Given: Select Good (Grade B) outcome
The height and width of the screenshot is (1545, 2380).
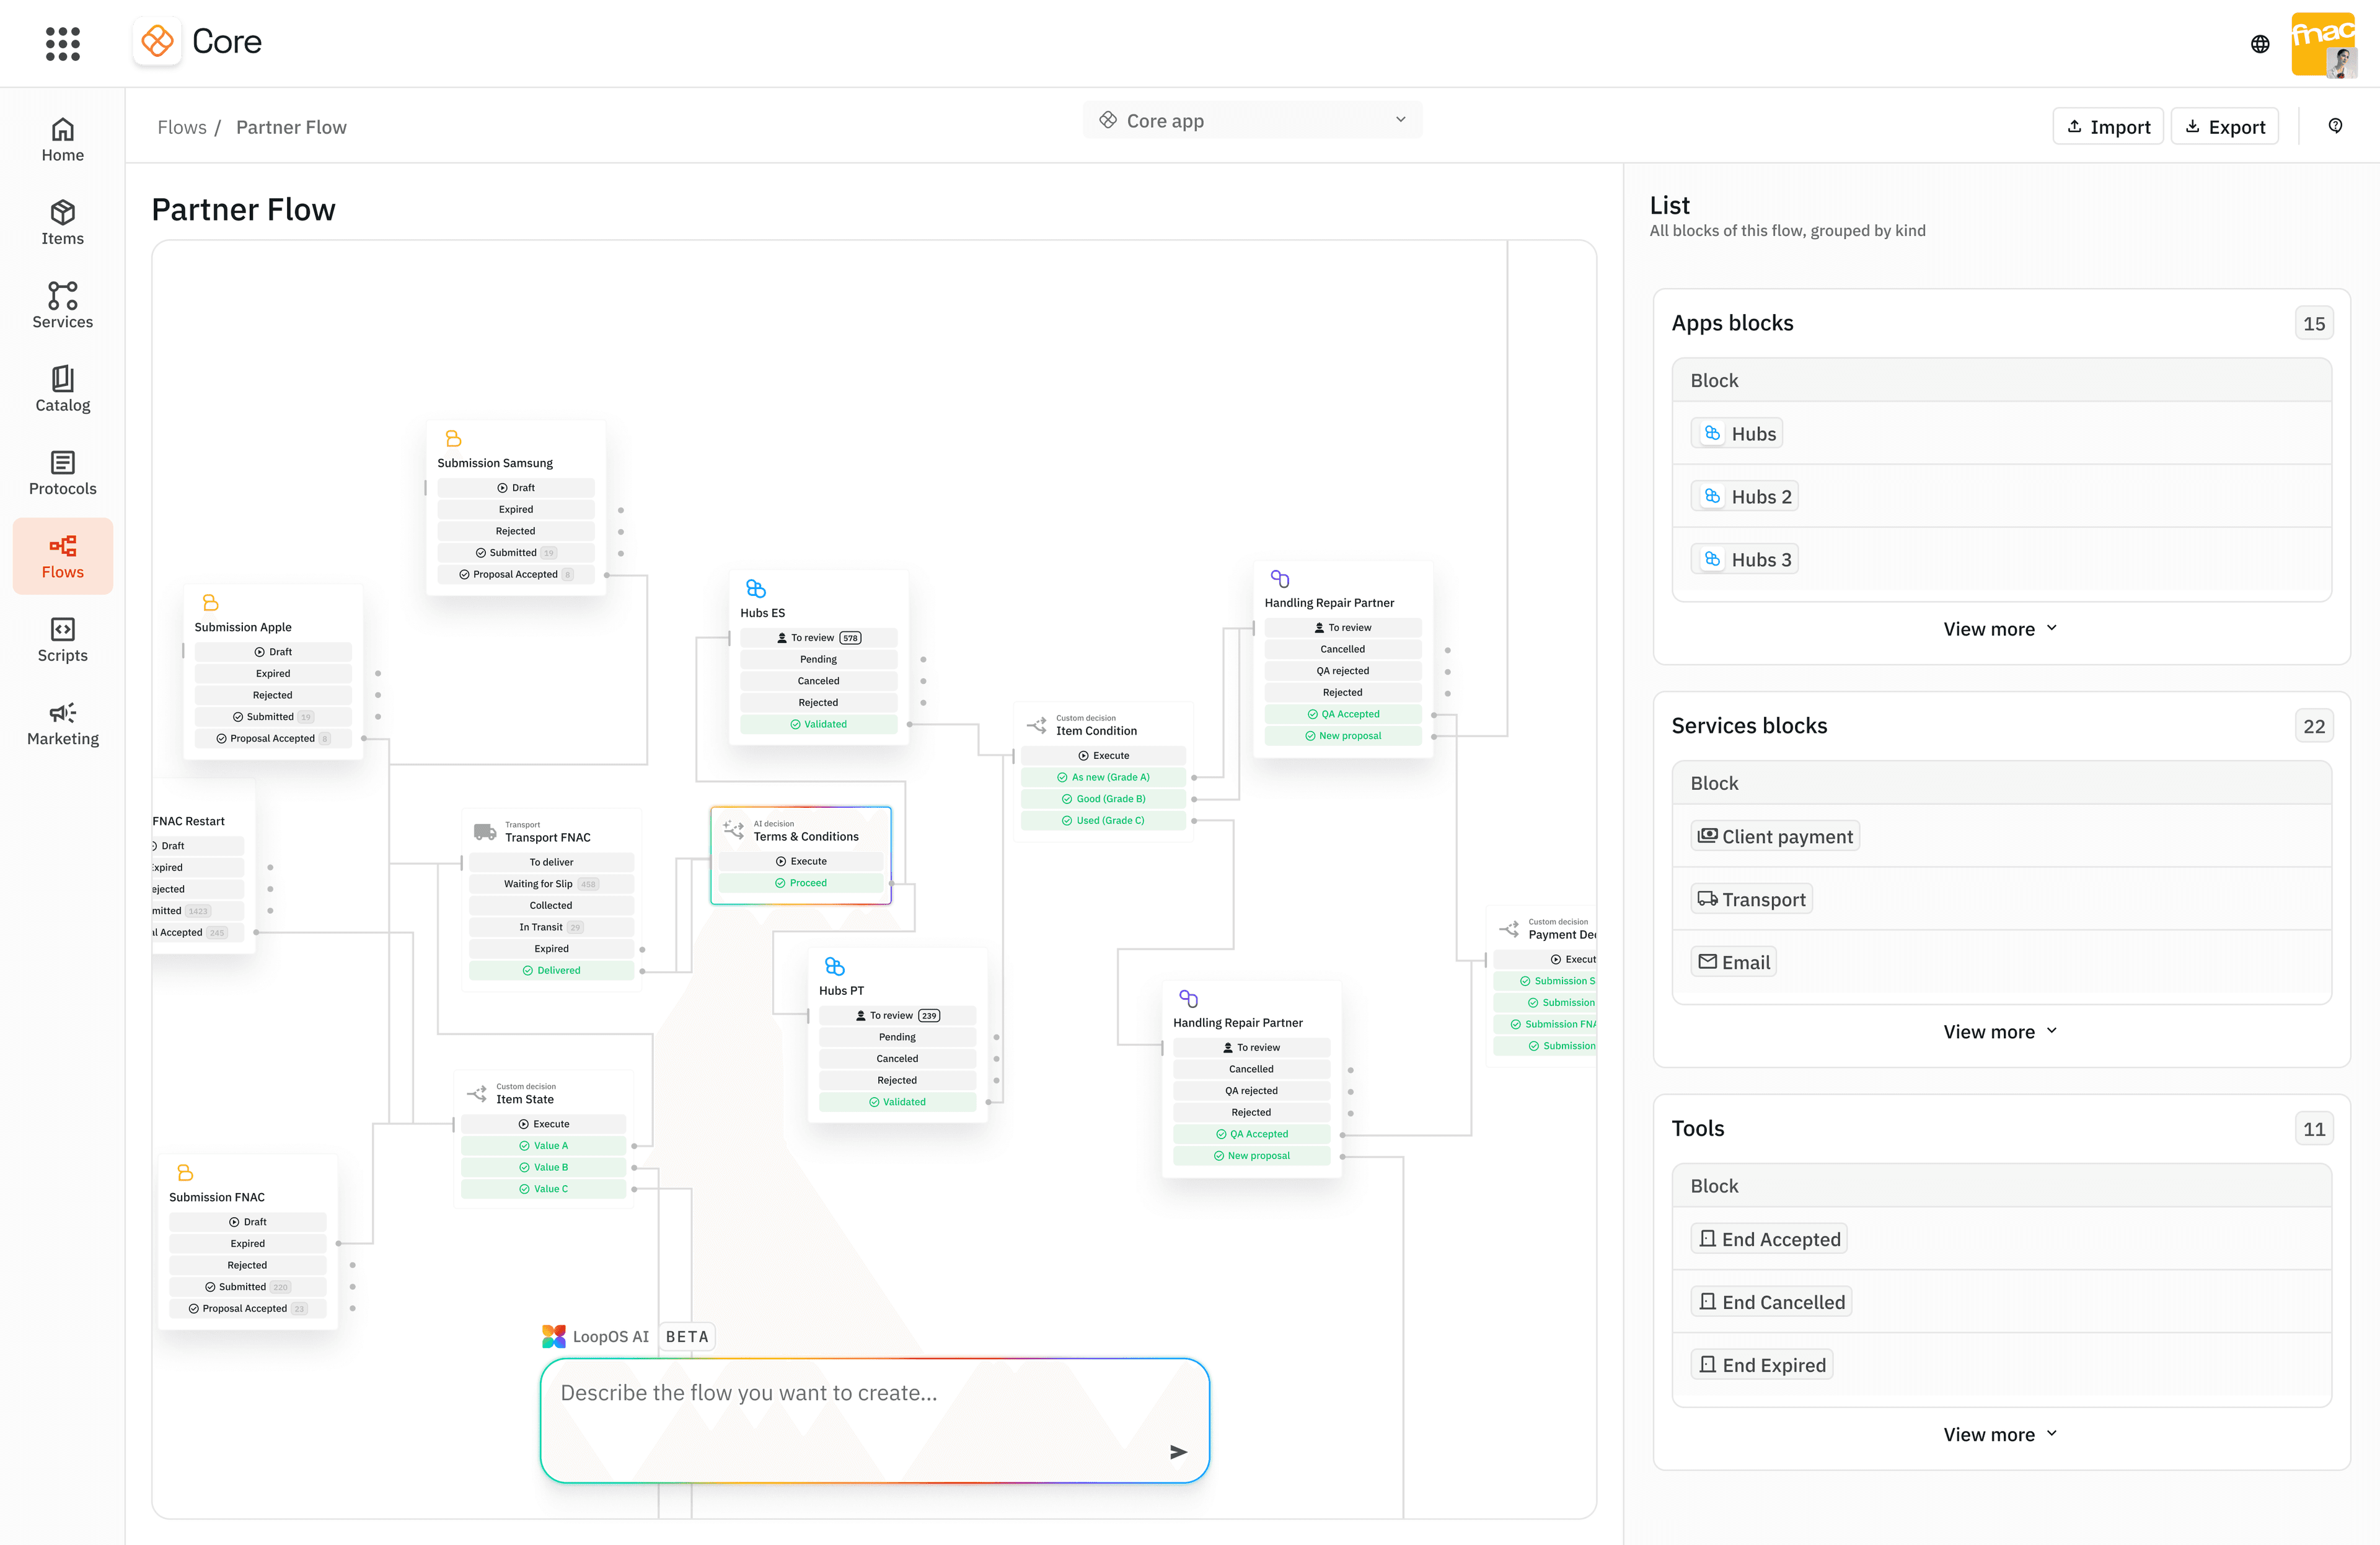Looking at the screenshot, I should point(1104,800).
